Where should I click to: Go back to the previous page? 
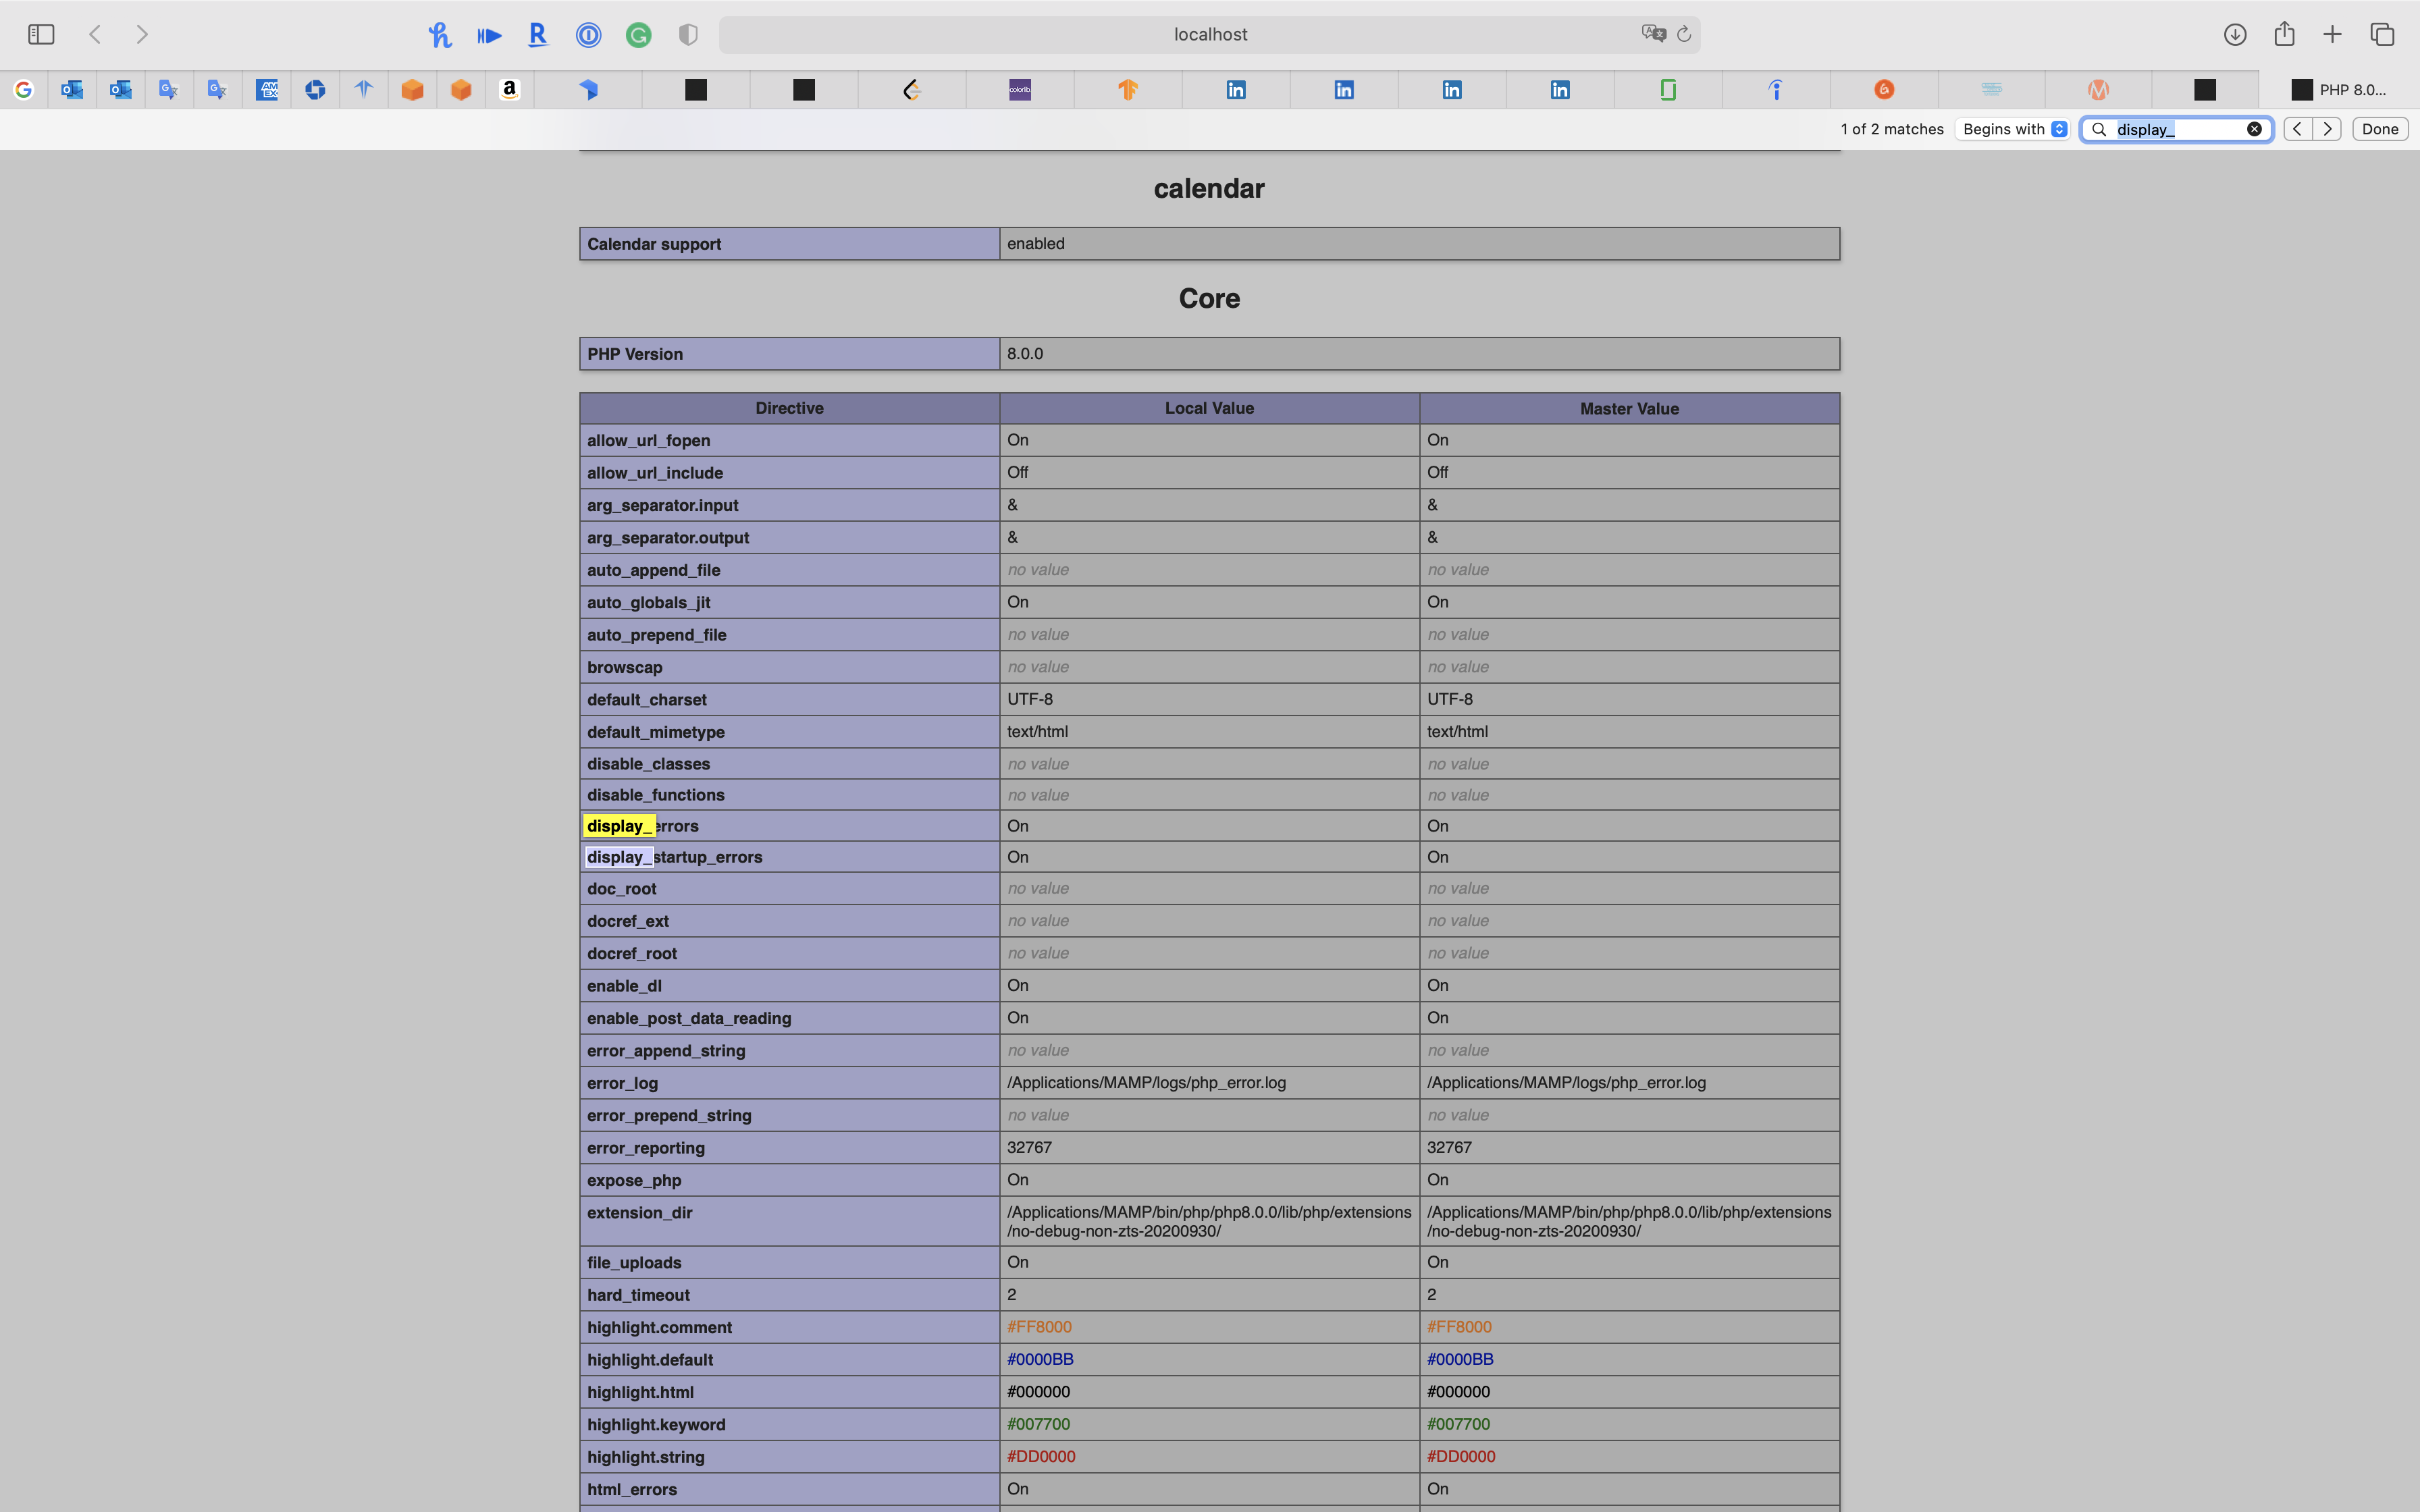tap(95, 34)
